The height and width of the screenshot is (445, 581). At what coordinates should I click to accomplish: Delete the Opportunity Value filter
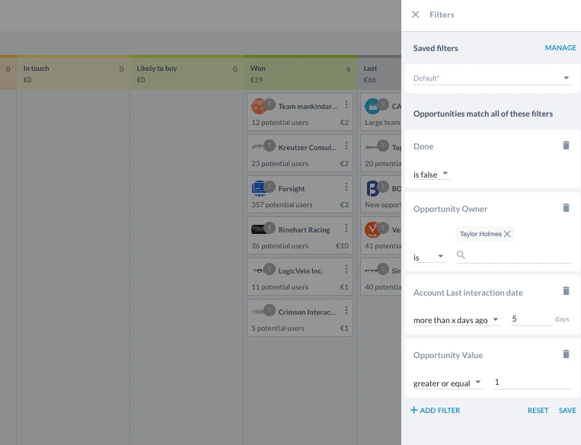point(566,354)
